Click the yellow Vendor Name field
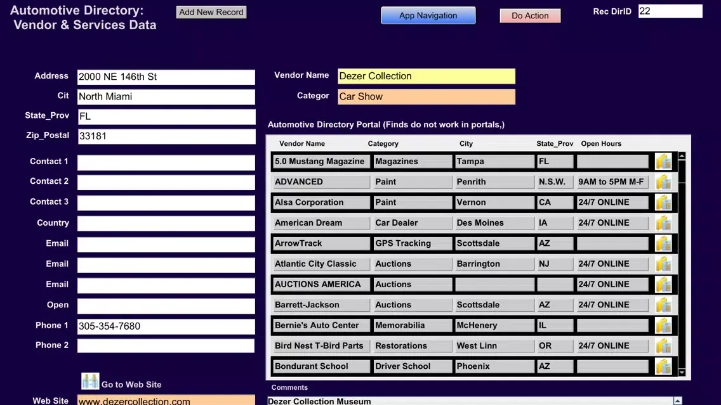The width and height of the screenshot is (721, 405). 427,76
